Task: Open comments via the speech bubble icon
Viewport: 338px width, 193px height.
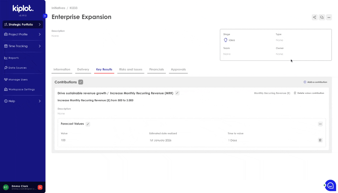Action: pos(322,17)
